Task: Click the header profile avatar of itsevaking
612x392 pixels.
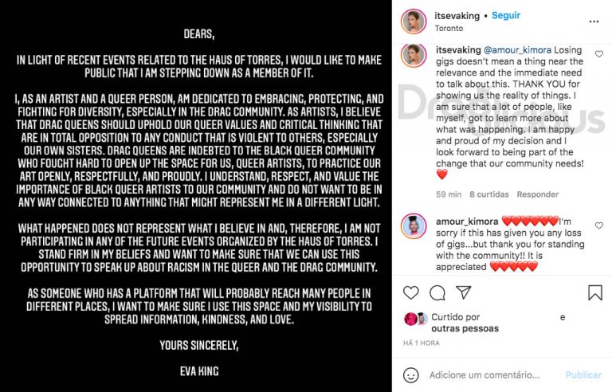Action: (414, 21)
